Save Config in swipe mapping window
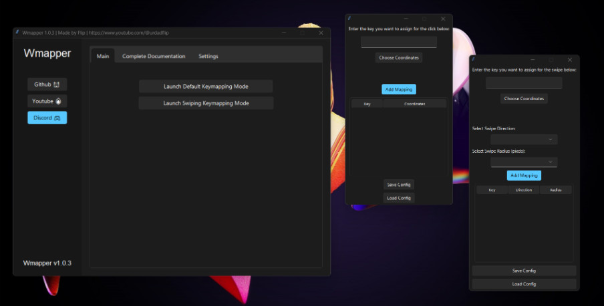The image size is (604, 306). click(x=524, y=271)
